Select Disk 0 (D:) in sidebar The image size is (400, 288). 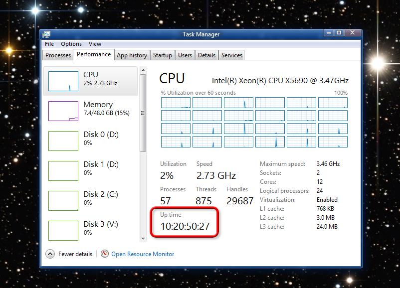(63, 141)
